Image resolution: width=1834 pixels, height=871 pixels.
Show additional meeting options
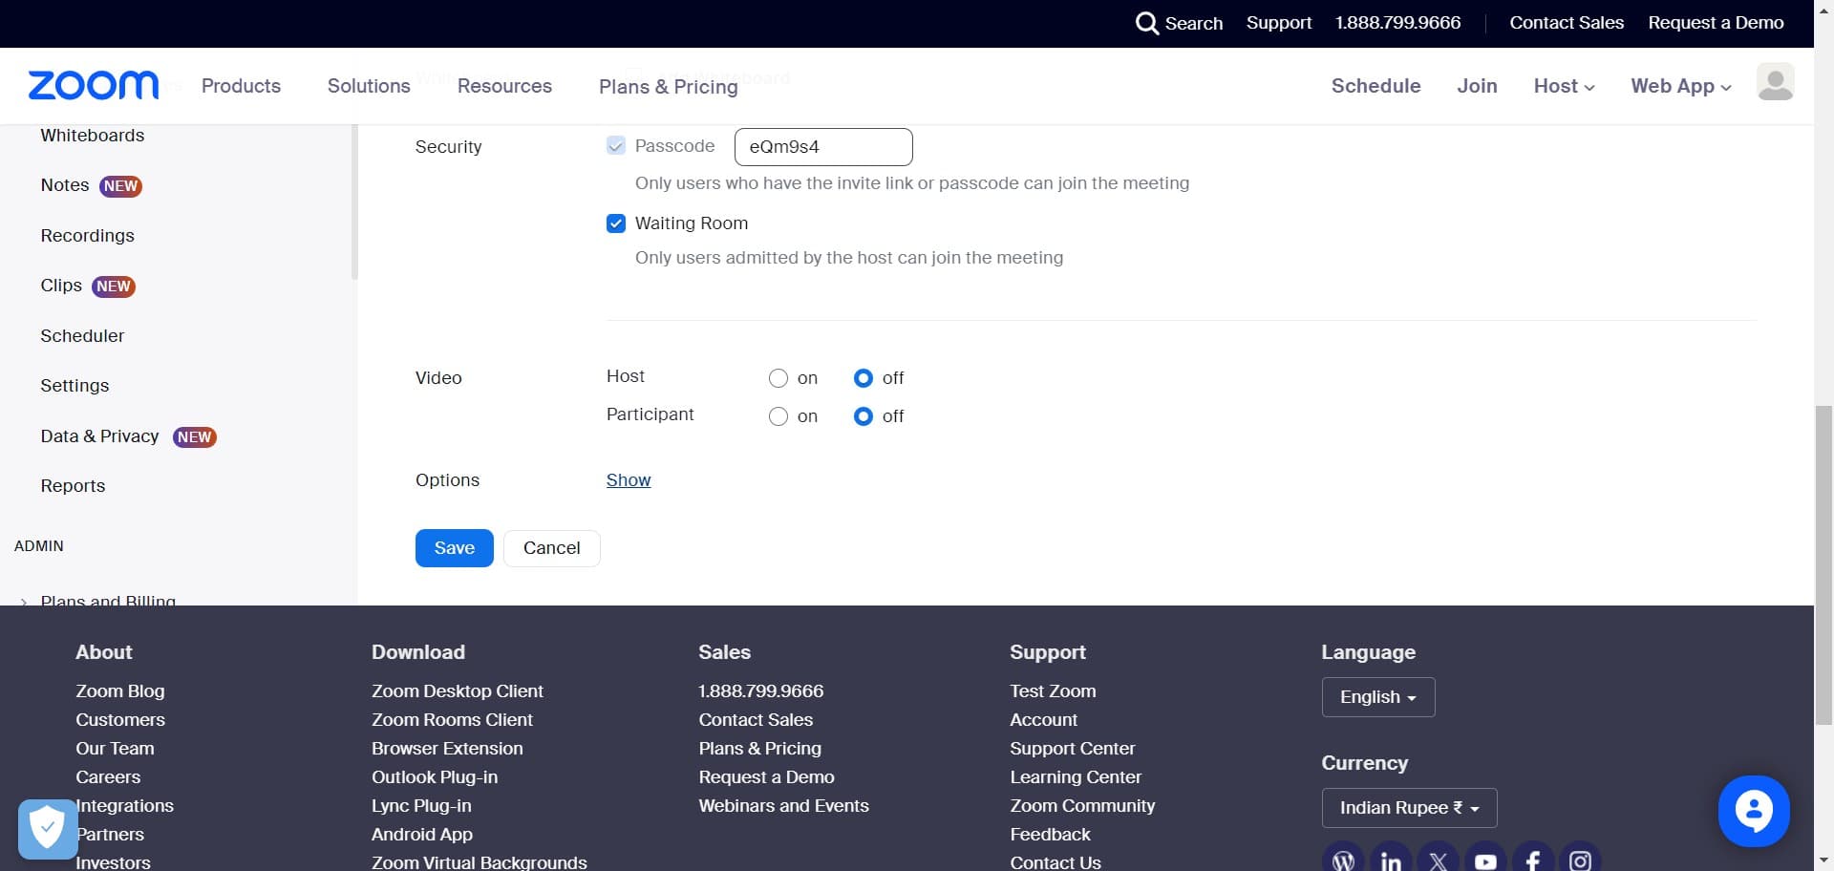pyautogui.click(x=628, y=479)
